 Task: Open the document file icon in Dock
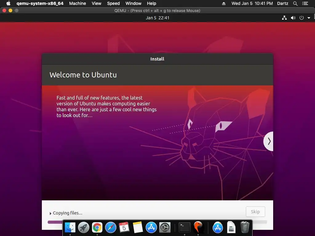pyautogui.click(x=231, y=227)
